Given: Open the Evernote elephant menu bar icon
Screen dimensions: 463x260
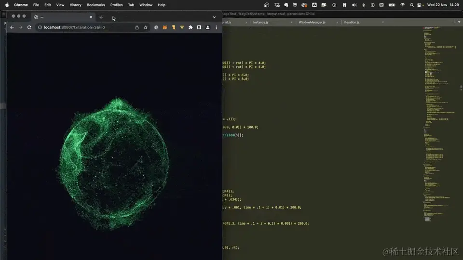Looking at the screenshot, I should pyautogui.click(x=286, y=5).
